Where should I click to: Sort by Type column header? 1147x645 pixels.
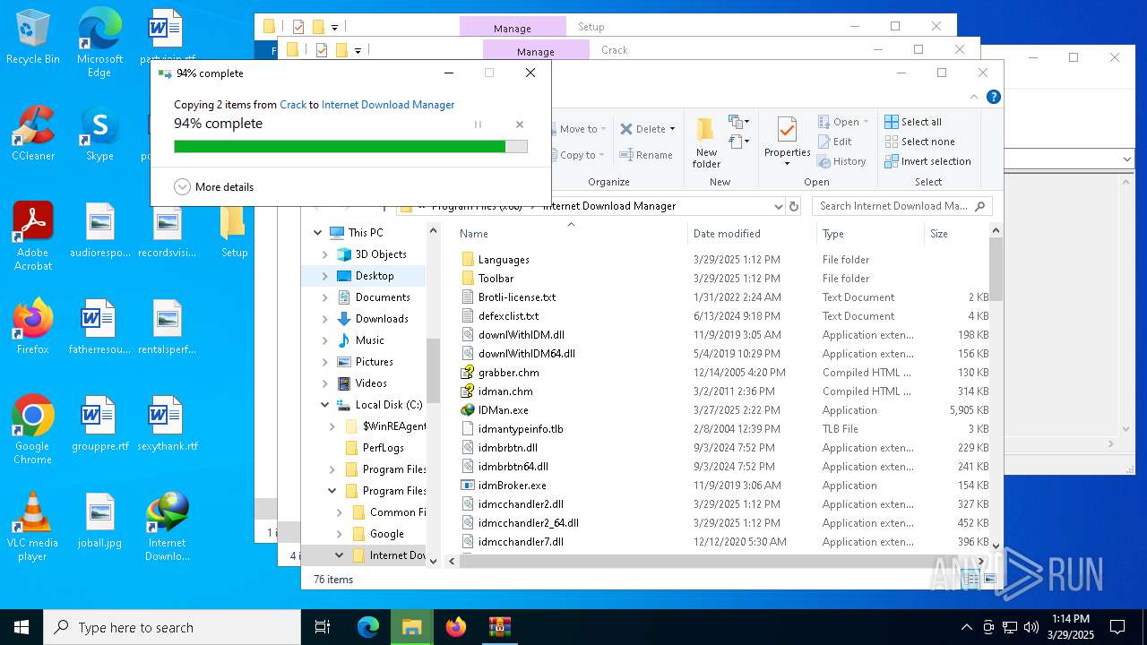tap(868, 234)
